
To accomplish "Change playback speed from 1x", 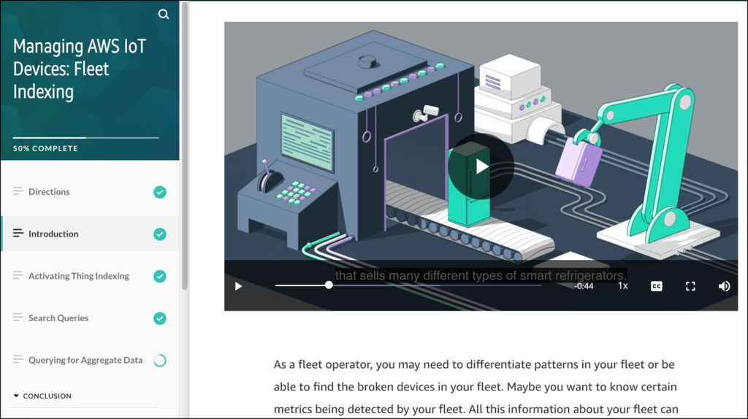I will coord(623,285).
